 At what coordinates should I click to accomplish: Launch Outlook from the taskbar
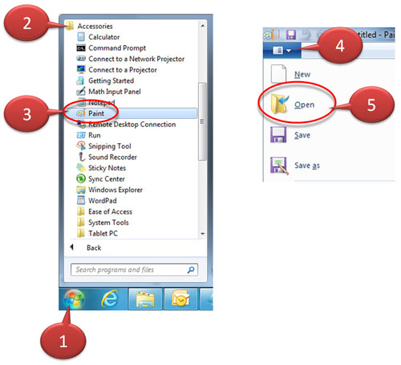tap(180, 299)
